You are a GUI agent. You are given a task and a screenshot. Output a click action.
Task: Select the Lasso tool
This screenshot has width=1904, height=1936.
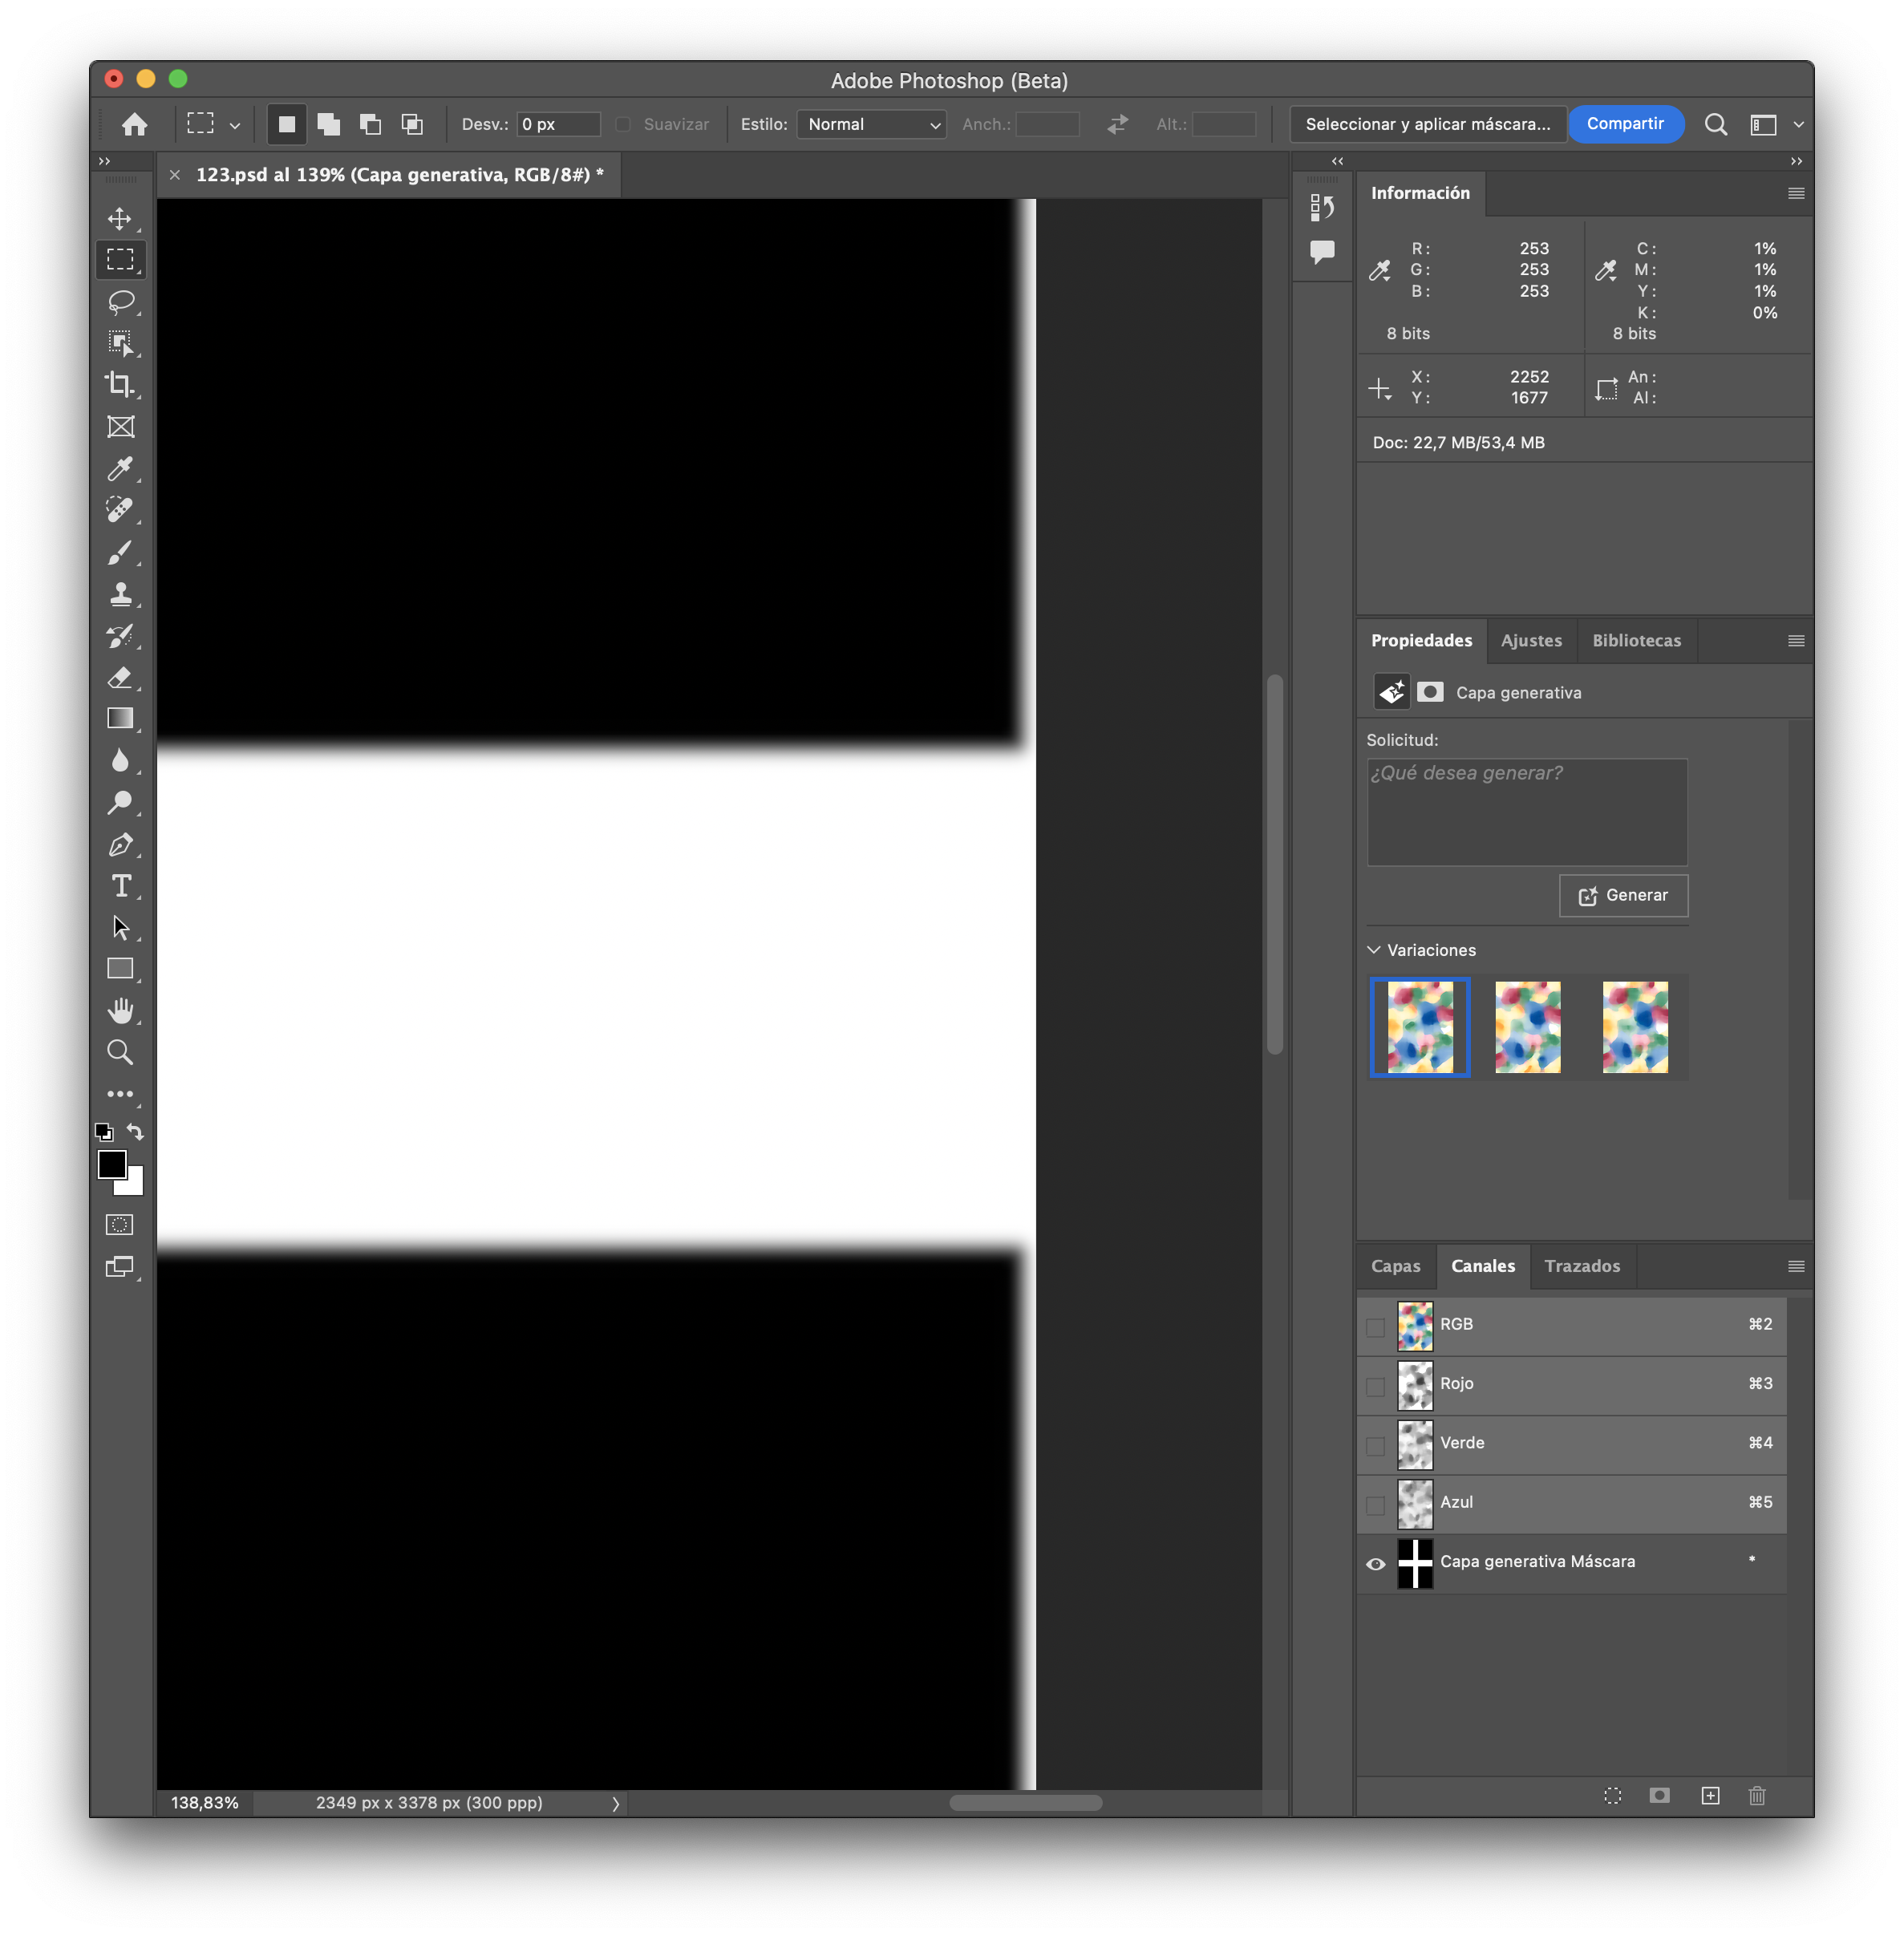121,303
